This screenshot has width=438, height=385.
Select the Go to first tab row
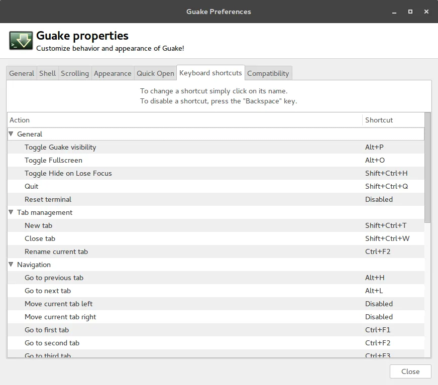tap(216, 330)
